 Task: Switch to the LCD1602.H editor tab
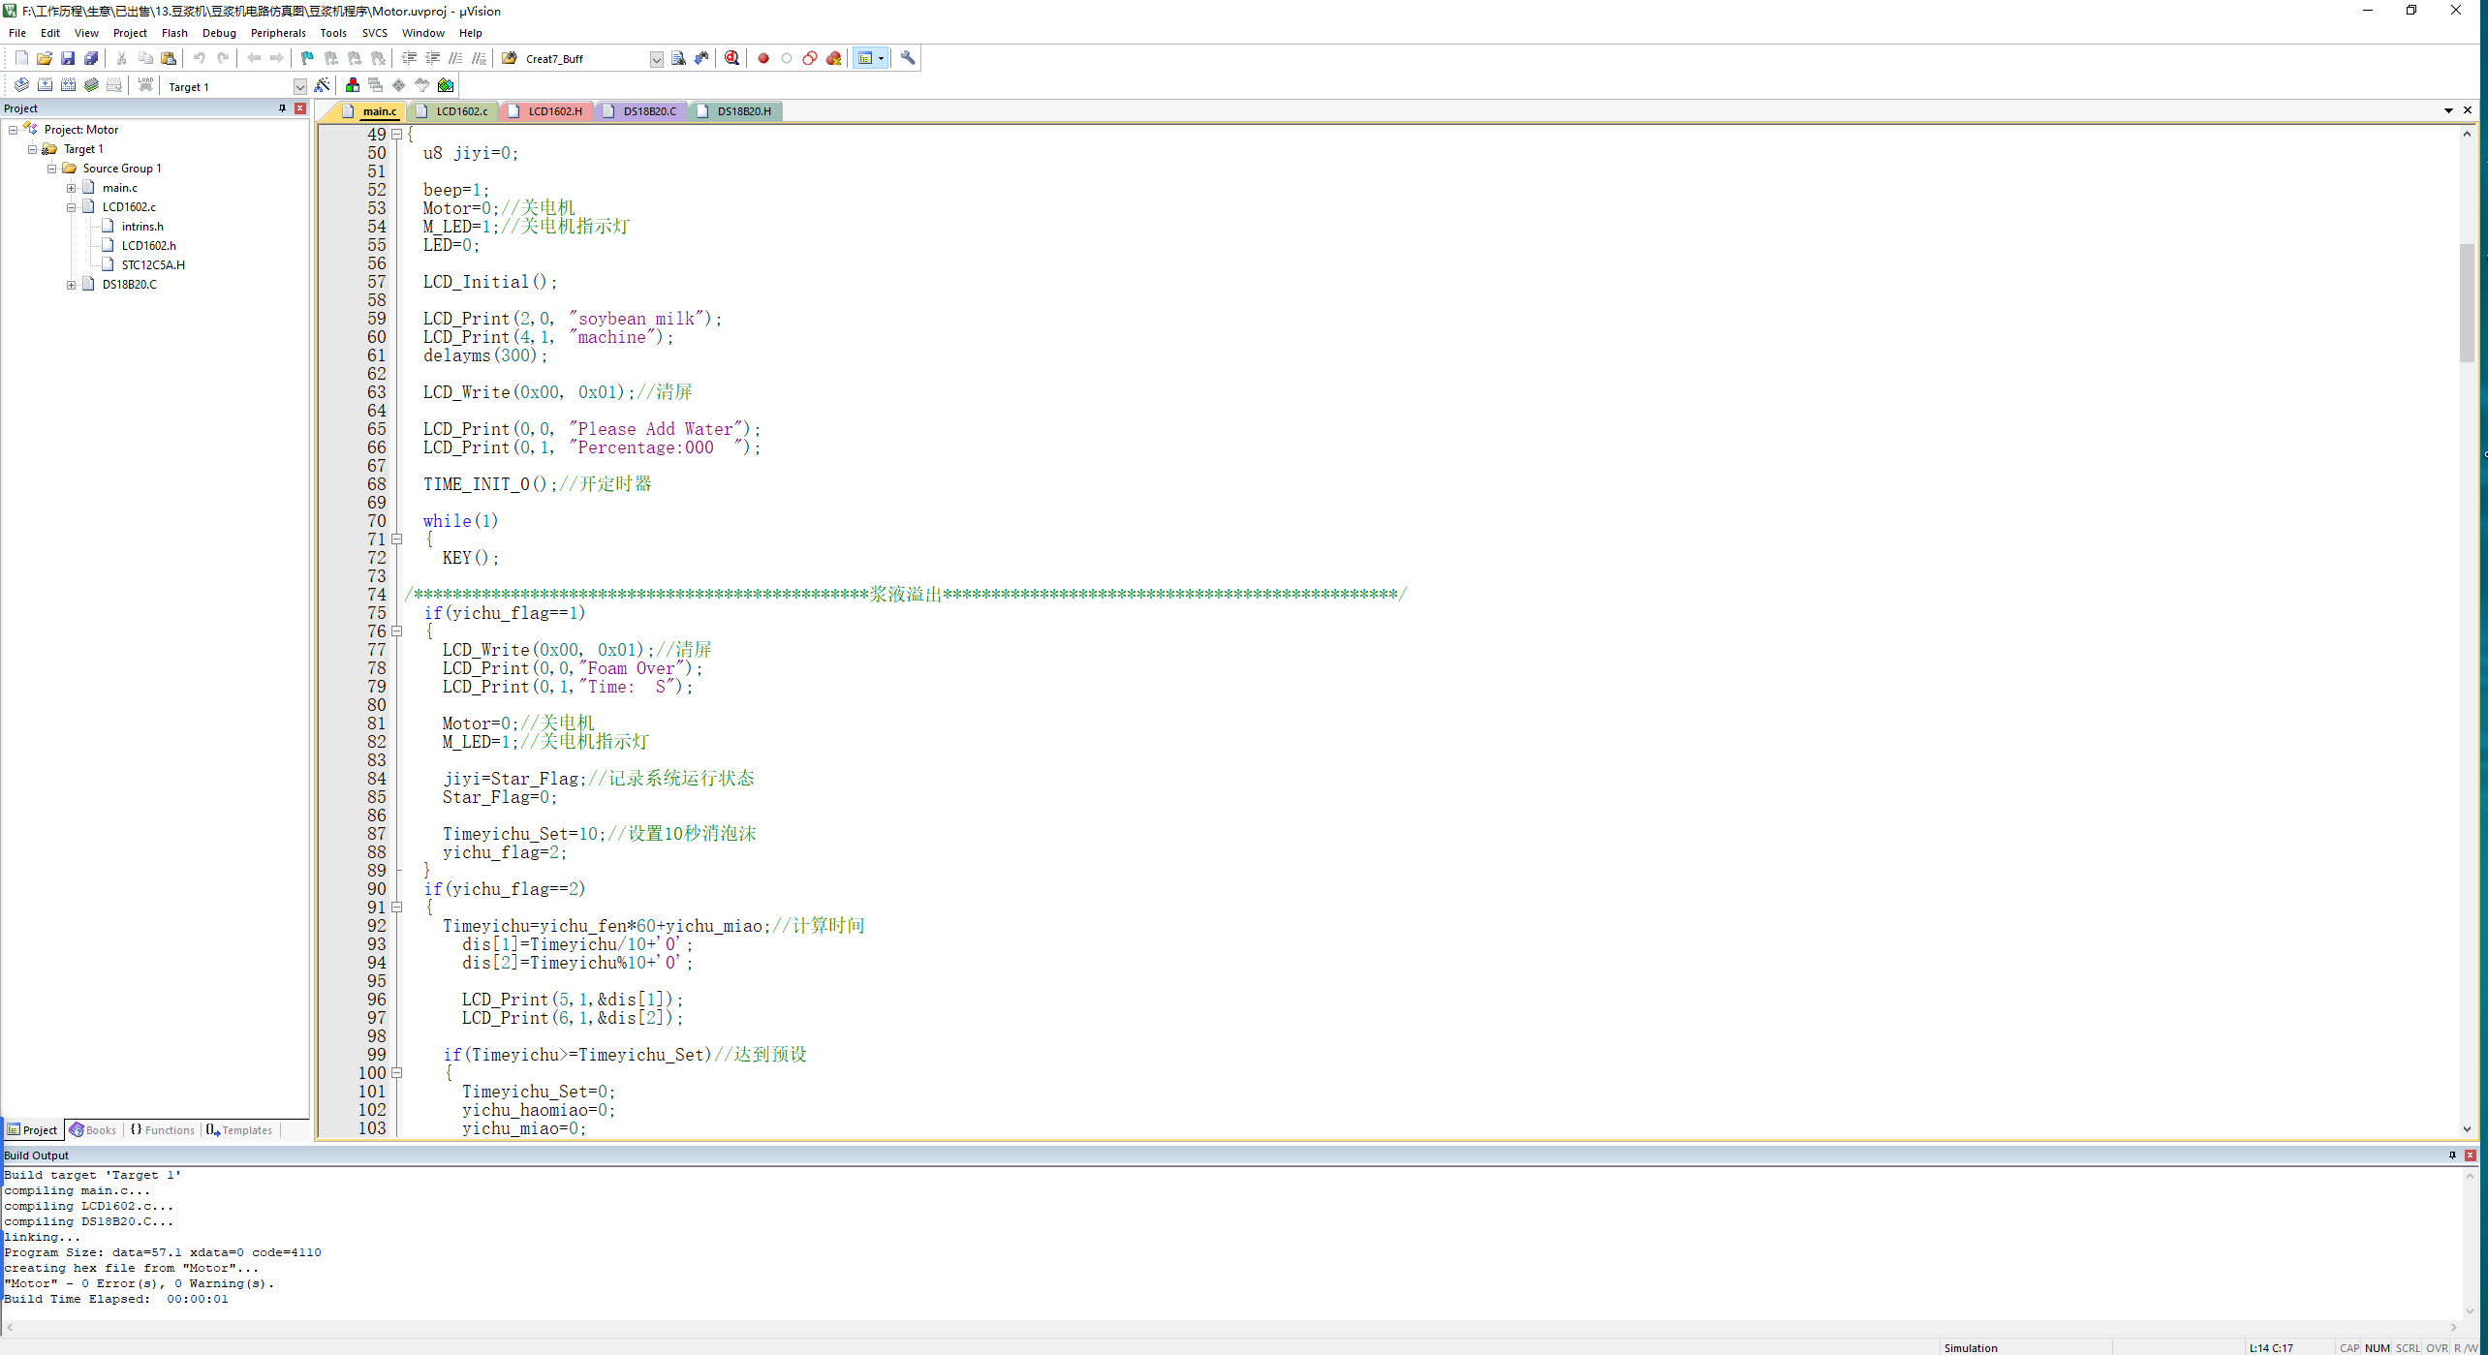pyautogui.click(x=545, y=111)
